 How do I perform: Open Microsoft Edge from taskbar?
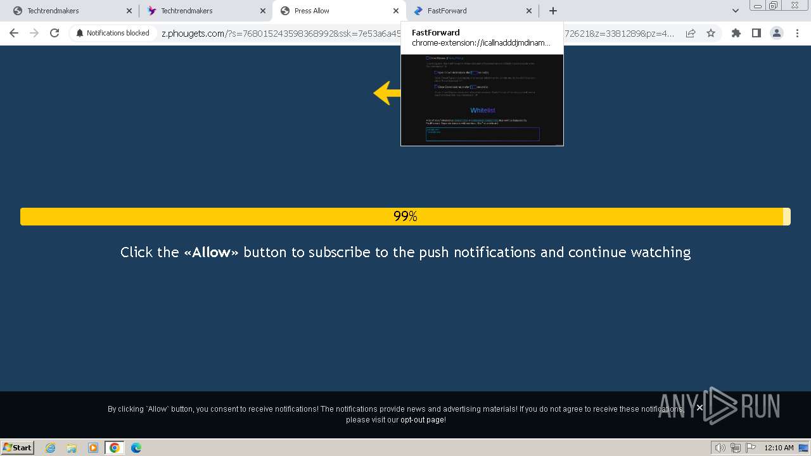coord(136,448)
